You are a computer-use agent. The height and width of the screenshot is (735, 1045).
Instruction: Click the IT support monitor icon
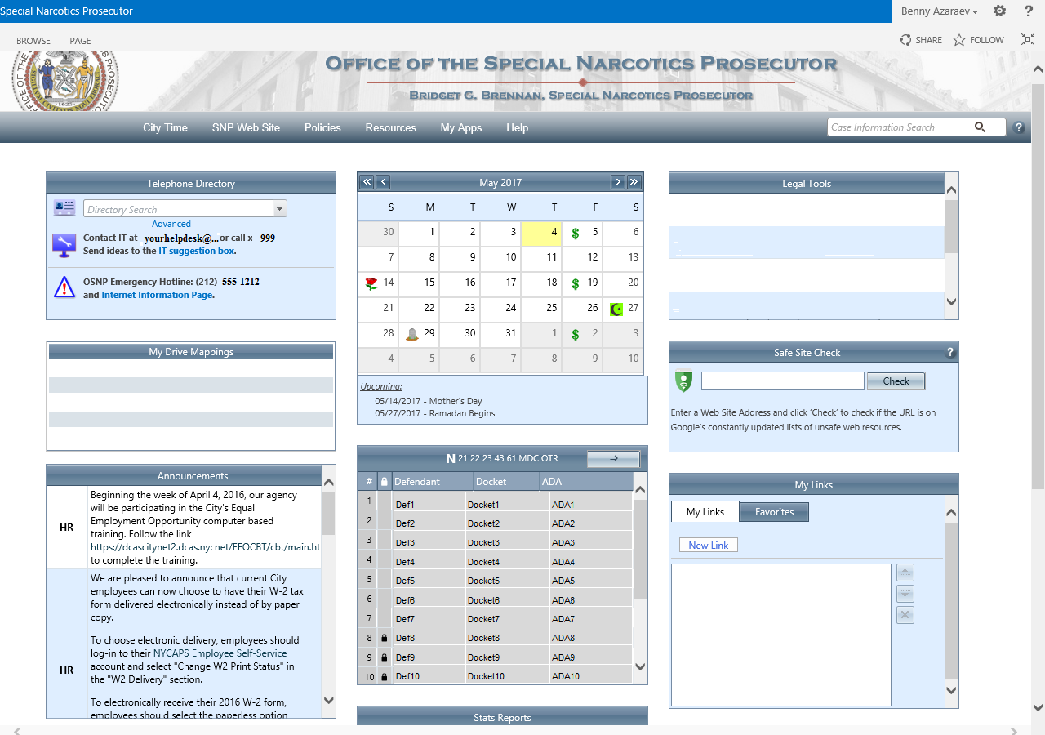click(64, 244)
